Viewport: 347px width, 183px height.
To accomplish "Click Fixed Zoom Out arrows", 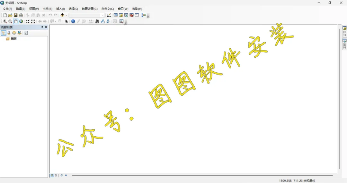I will 33,21.
